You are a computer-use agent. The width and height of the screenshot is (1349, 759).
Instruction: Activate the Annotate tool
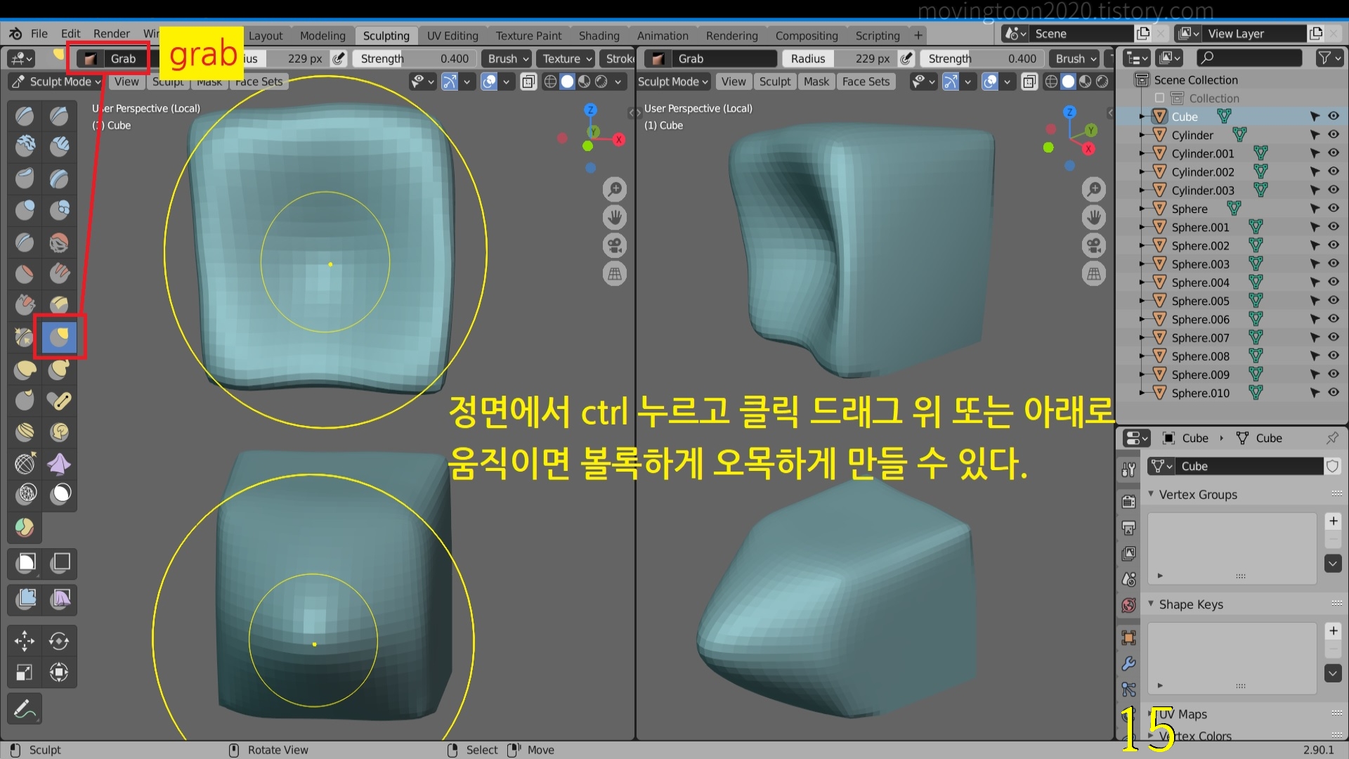(x=25, y=710)
